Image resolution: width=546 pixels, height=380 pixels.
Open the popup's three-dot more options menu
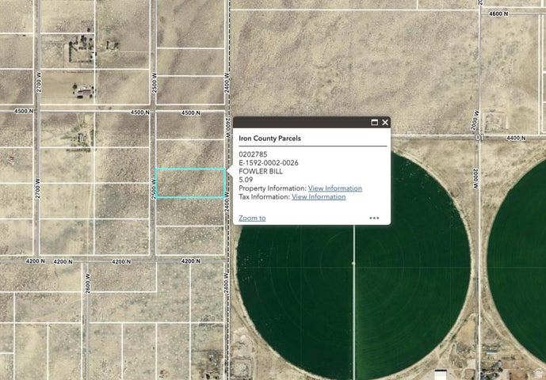coord(374,218)
